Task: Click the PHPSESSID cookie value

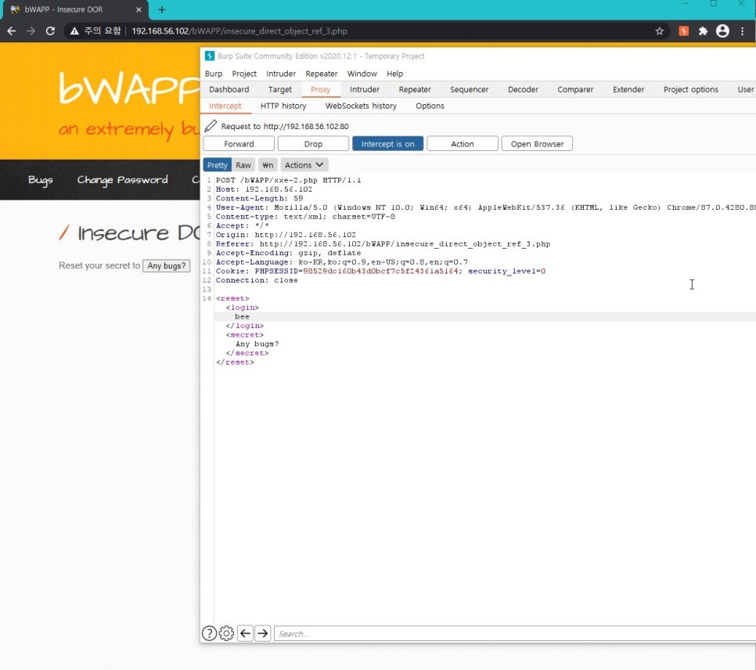Action: pyautogui.click(x=380, y=271)
